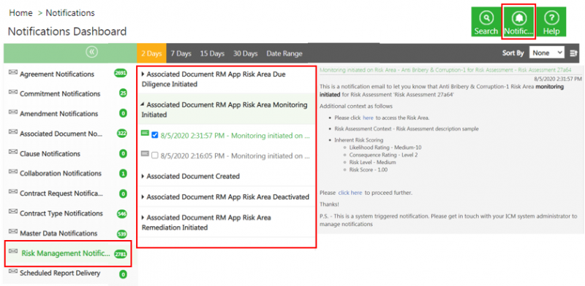
Task: Open Associated Document Notifications category
Action: click(61, 134)
